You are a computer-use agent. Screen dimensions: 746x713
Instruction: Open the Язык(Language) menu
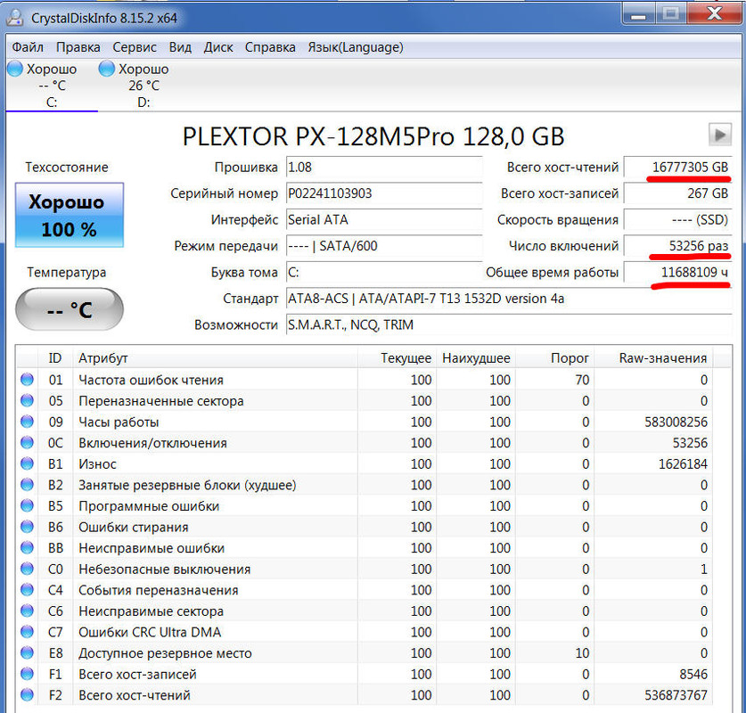356,47
